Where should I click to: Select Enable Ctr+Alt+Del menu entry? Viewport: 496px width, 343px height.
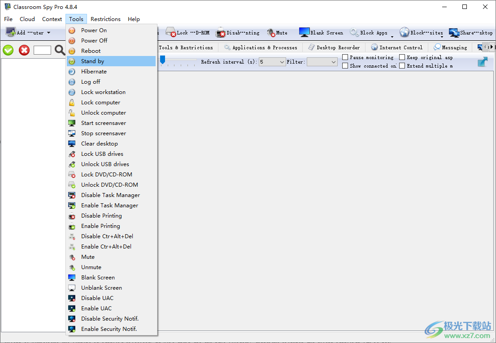click(111, 247)
